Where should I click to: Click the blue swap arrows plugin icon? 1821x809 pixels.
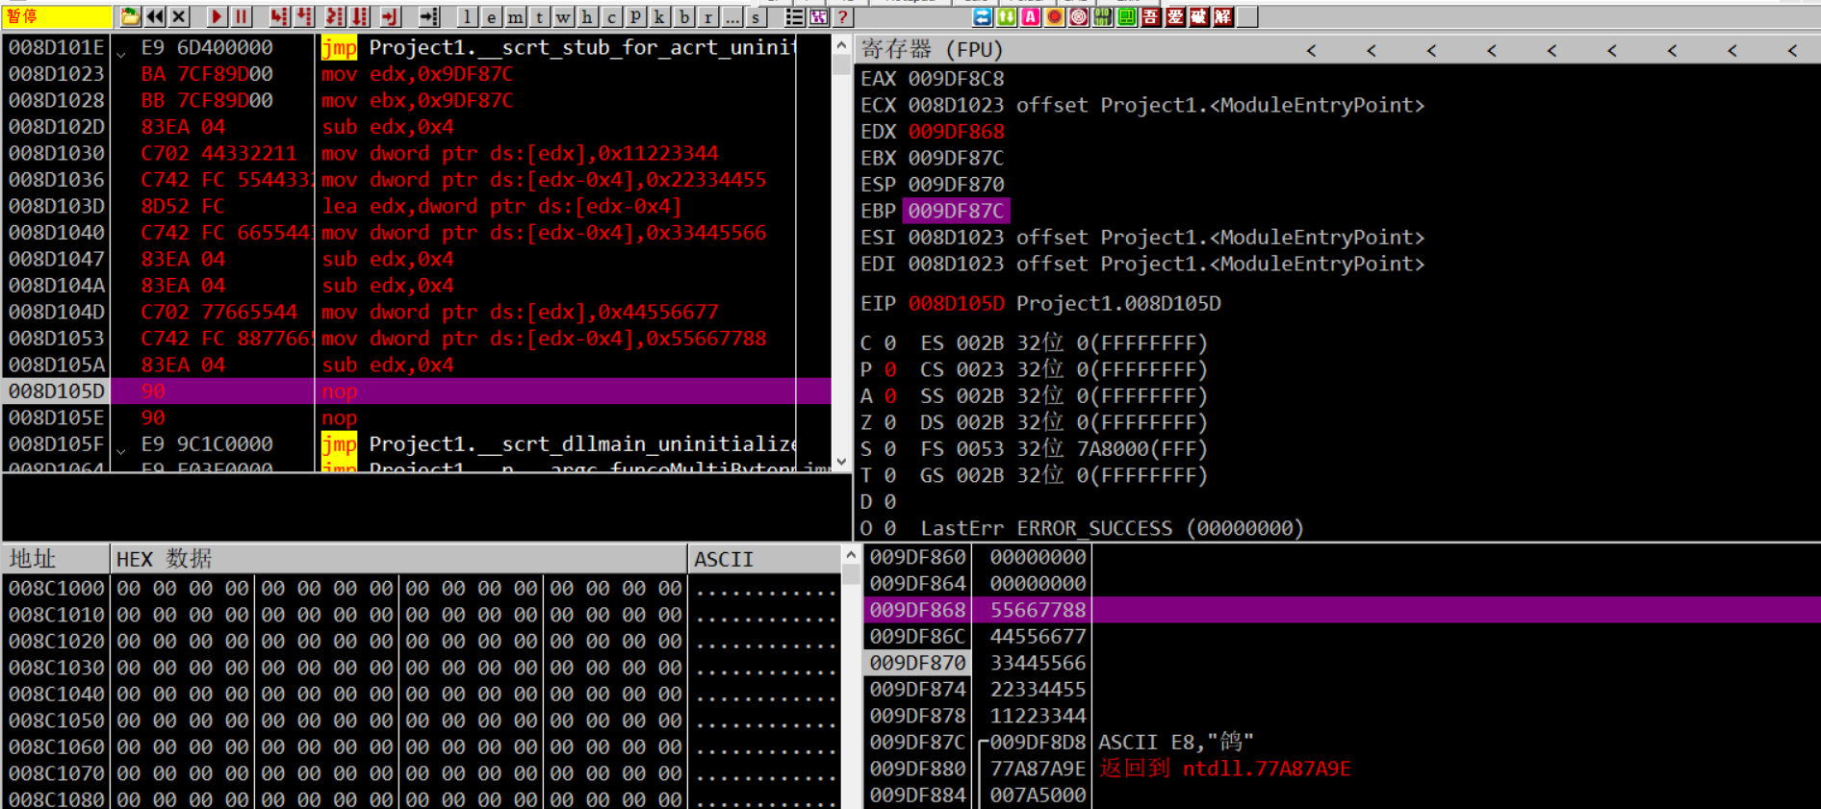click(982, 16)
